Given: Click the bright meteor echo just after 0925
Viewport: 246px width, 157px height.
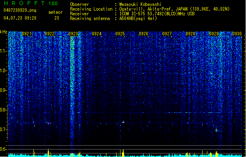Looking at the screenshot, I should click(123, 122).
